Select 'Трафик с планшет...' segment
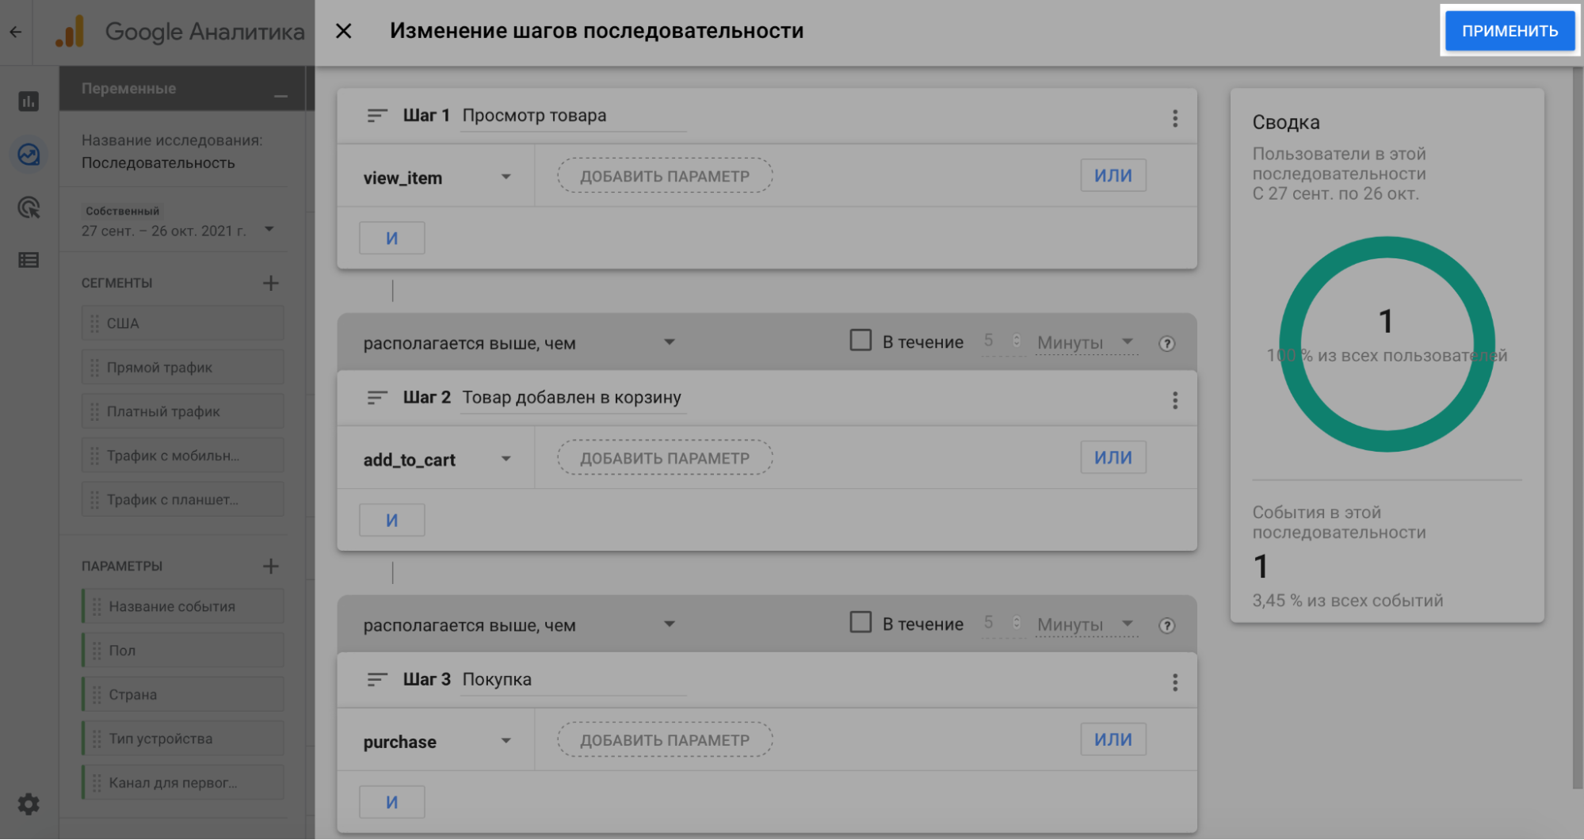 182,500
